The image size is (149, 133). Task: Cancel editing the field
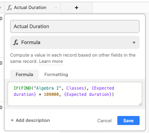[x=104, y=120]
